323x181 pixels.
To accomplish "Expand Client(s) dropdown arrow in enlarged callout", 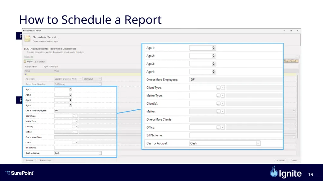I will [222, 104].
